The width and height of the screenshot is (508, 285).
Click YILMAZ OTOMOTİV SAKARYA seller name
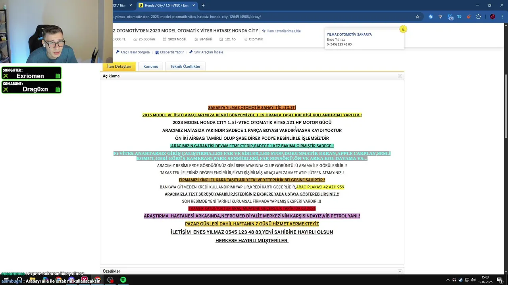coord(349,34)
